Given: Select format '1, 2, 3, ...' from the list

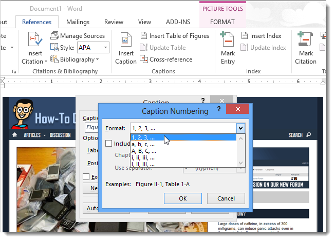Looking at the screenshot, I should (x=183, y=137).
